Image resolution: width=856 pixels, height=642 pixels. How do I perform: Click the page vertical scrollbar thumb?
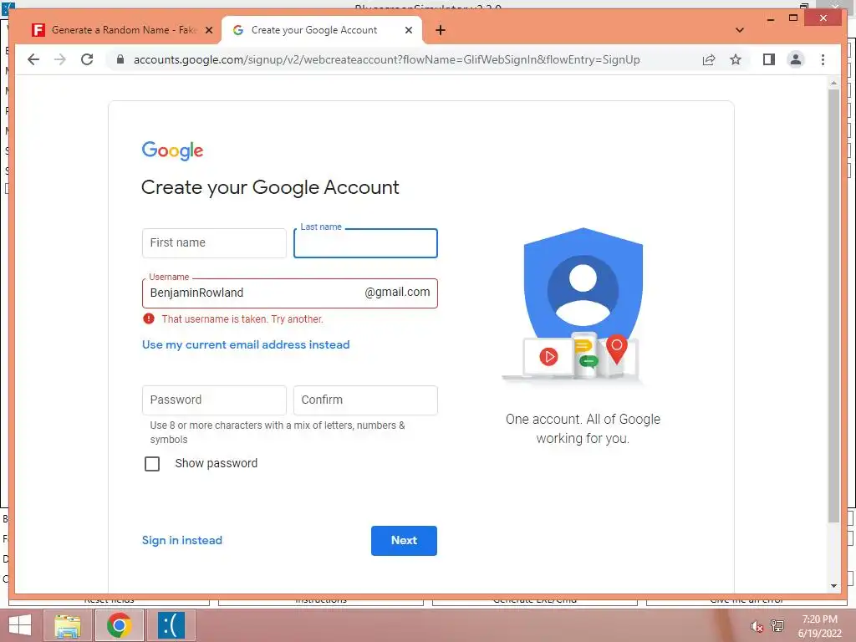pyautogui.click(x=833, y=306)
